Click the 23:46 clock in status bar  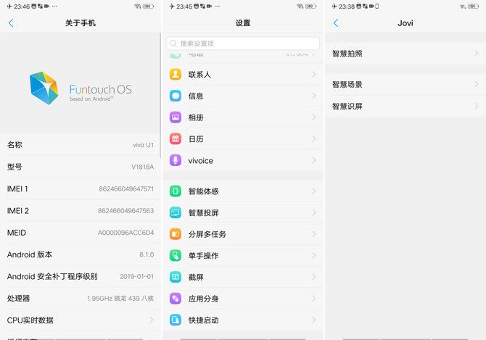tap(22, 7)
